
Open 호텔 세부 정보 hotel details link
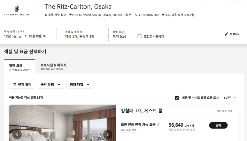[57, 15]
